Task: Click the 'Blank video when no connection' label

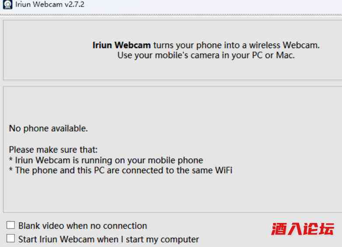Action: point(83,226)
